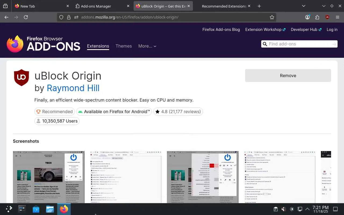
Task: Open the clipboard tray icon
Action: click(x=275, y=209)
